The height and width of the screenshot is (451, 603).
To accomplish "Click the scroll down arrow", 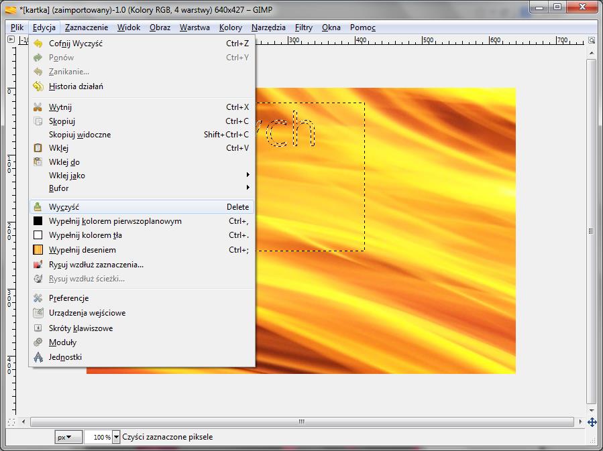I will coord(592,410).
